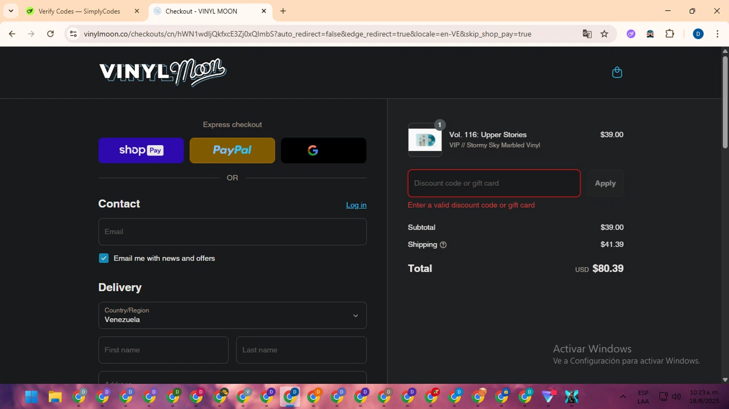Open the last taskbar app icon
Image resolution: width=729 pixels, height=409 pixels.
click(572, 397)
